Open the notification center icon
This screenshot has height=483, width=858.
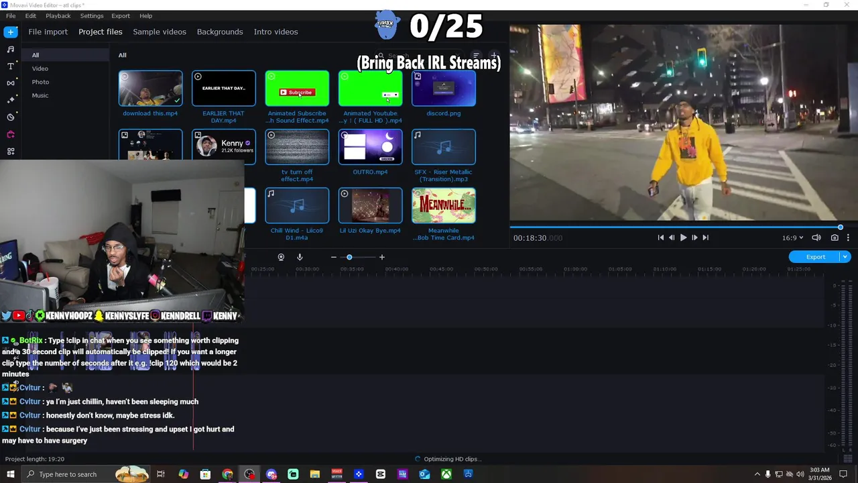(843, 474)
